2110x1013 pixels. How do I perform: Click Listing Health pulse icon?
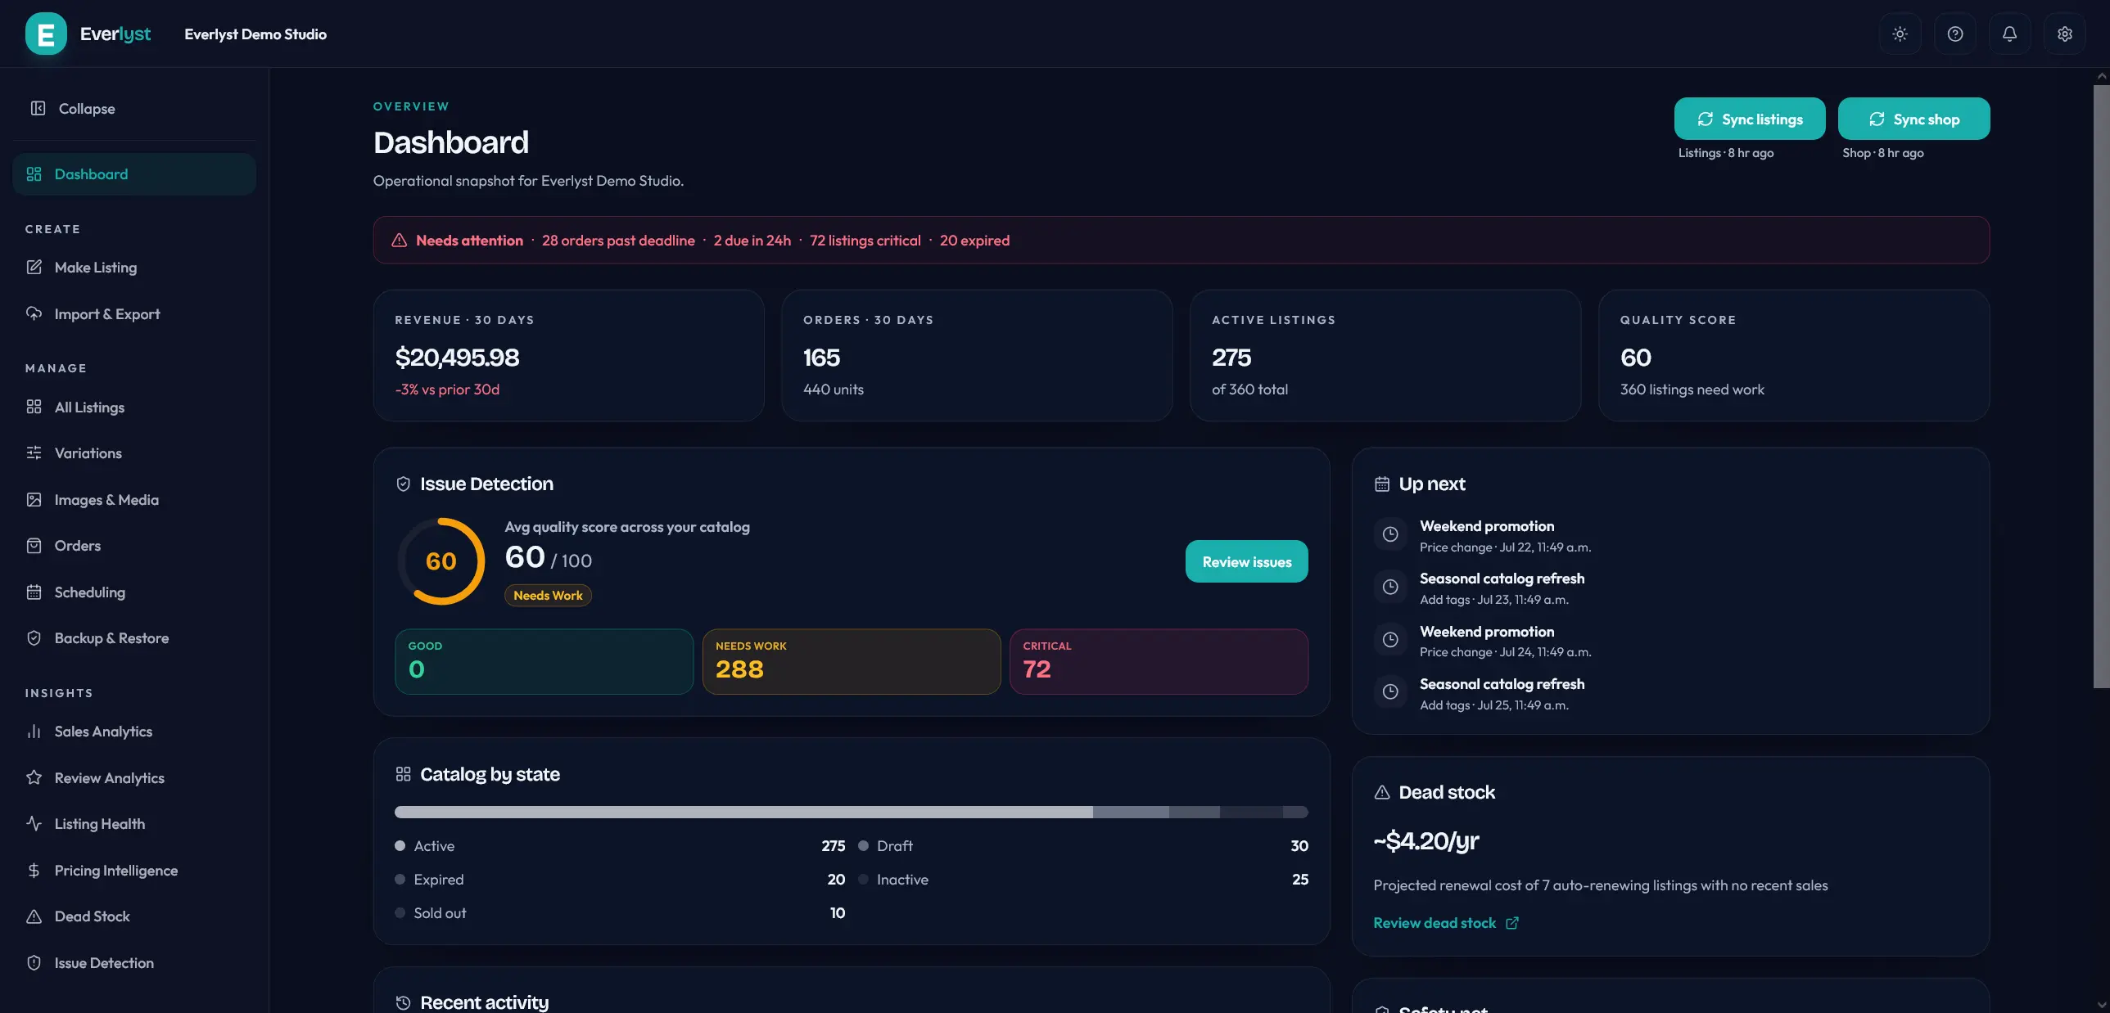pos(34,824)
